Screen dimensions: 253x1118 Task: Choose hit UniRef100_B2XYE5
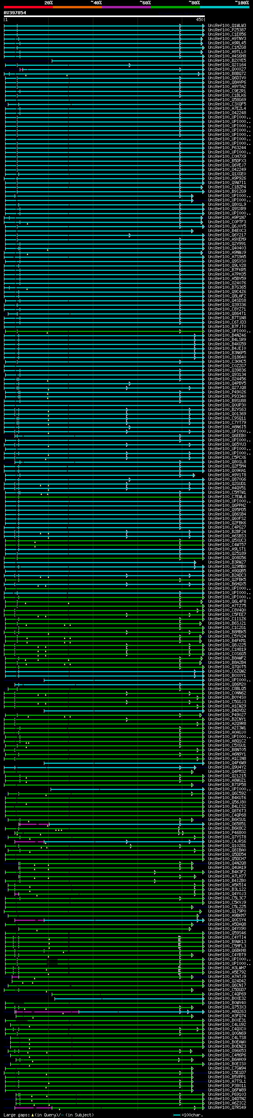click(x=227, y=60)
